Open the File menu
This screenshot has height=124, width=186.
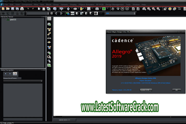tap(6, 4)
